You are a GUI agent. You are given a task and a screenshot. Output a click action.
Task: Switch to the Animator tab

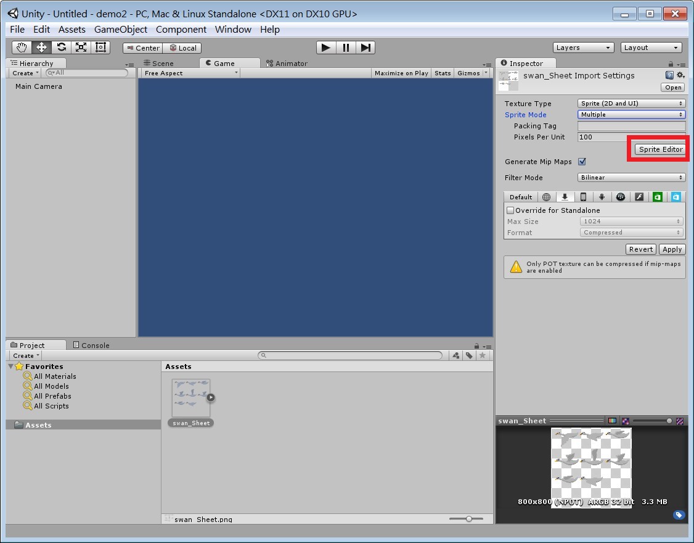tap(287, 64)
